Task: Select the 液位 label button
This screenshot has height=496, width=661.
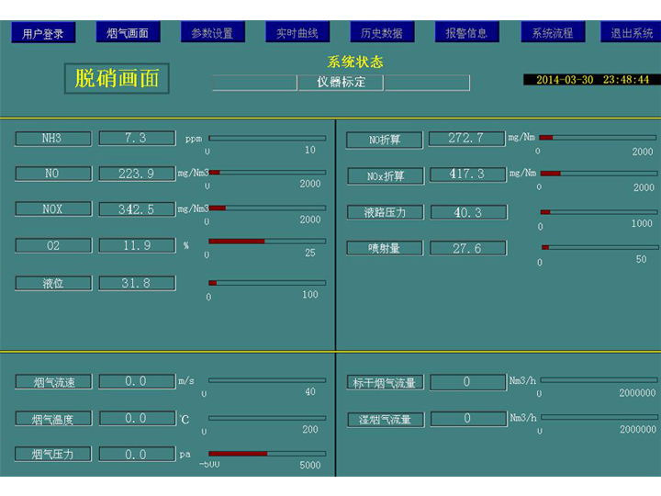Action: (53, 283)
